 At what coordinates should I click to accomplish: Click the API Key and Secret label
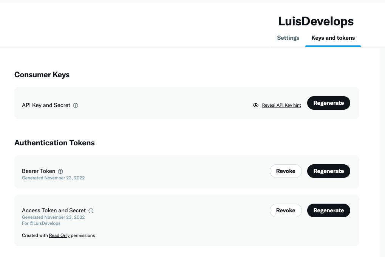click(46, 105)
